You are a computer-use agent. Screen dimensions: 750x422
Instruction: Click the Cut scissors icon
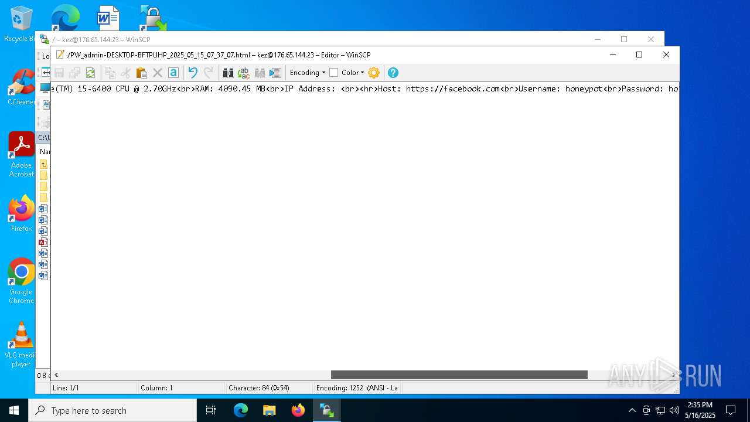125,73
